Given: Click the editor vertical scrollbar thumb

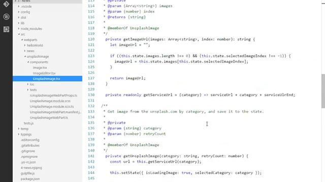Looking at the screenshot, I should pyautogui.click(x=323, y=91).
